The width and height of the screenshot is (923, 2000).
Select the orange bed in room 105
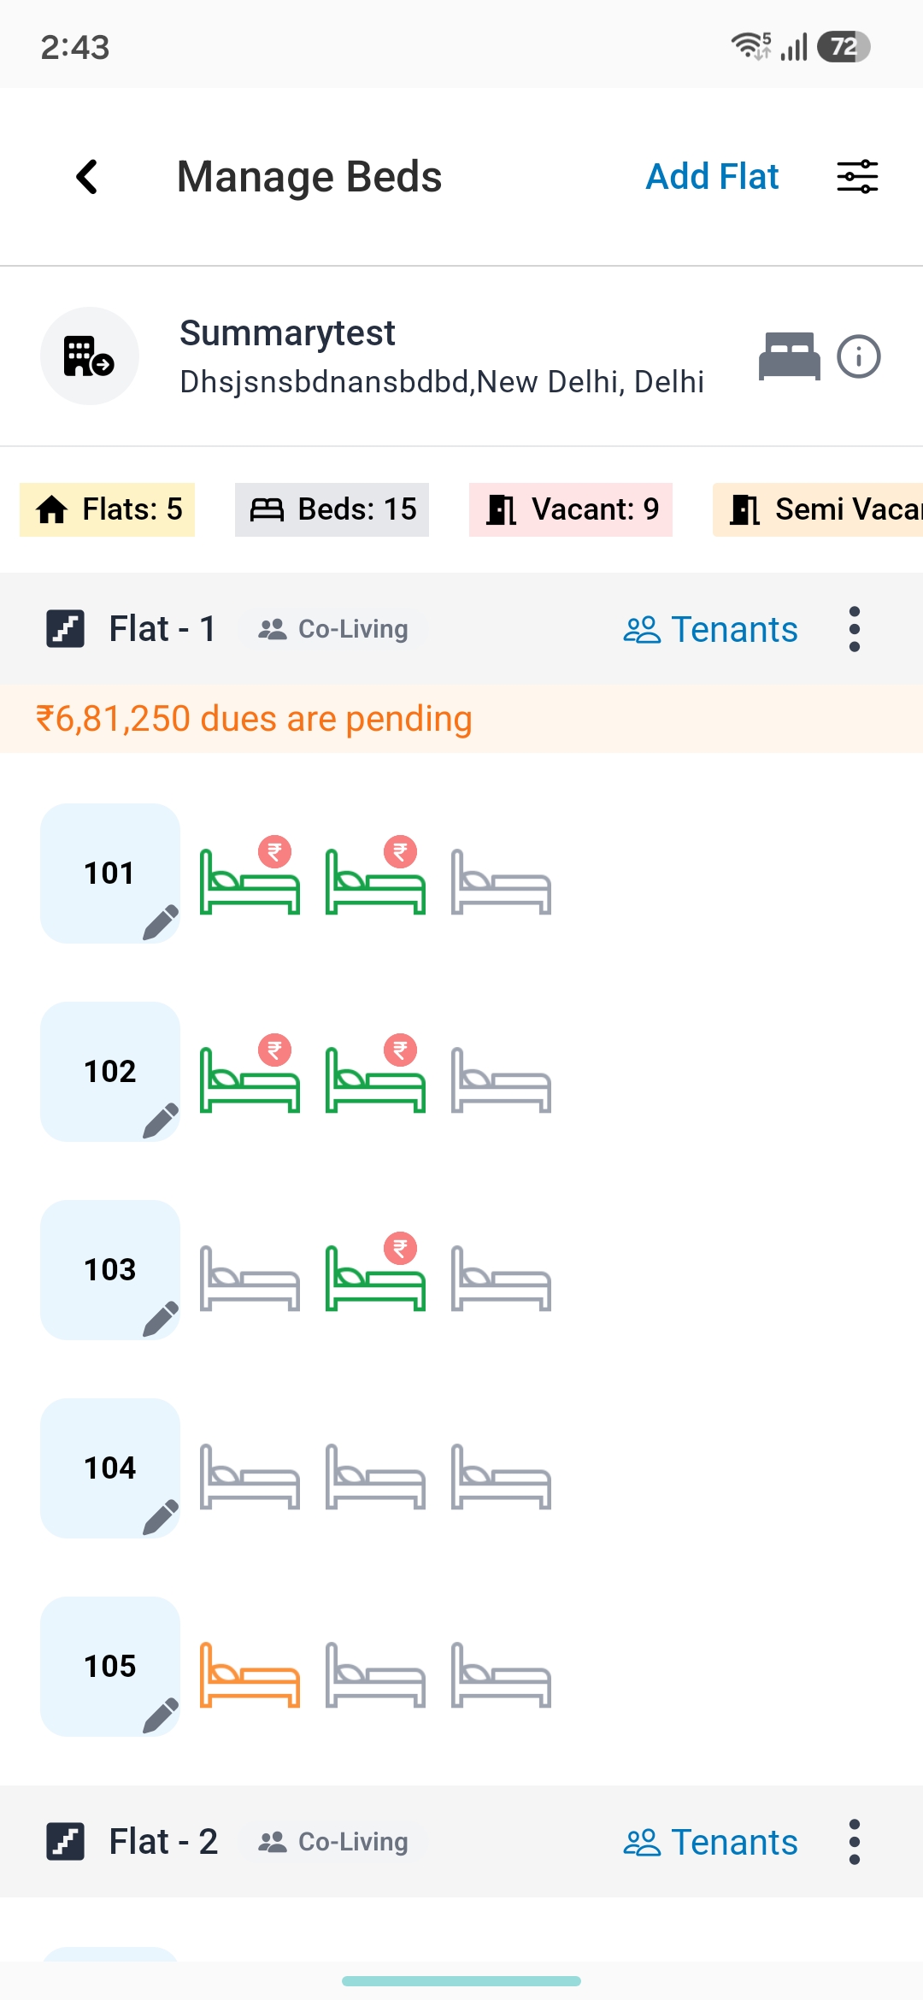tap(250, 1675)
